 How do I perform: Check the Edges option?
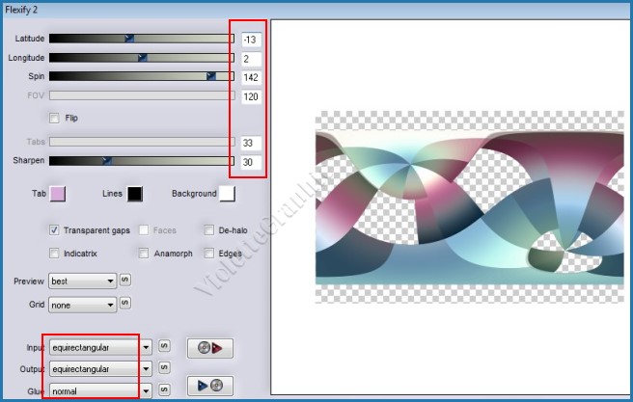coord(209,254)
